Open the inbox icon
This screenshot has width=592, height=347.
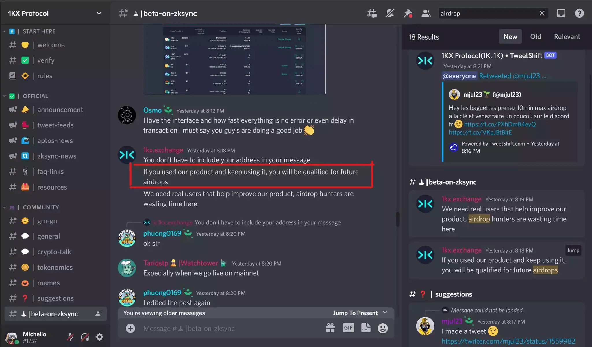[x=561, y=13]
